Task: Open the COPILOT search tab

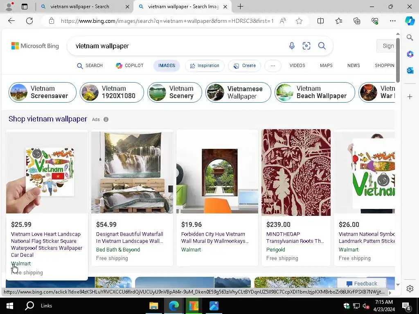Action: tap(130, 65)
